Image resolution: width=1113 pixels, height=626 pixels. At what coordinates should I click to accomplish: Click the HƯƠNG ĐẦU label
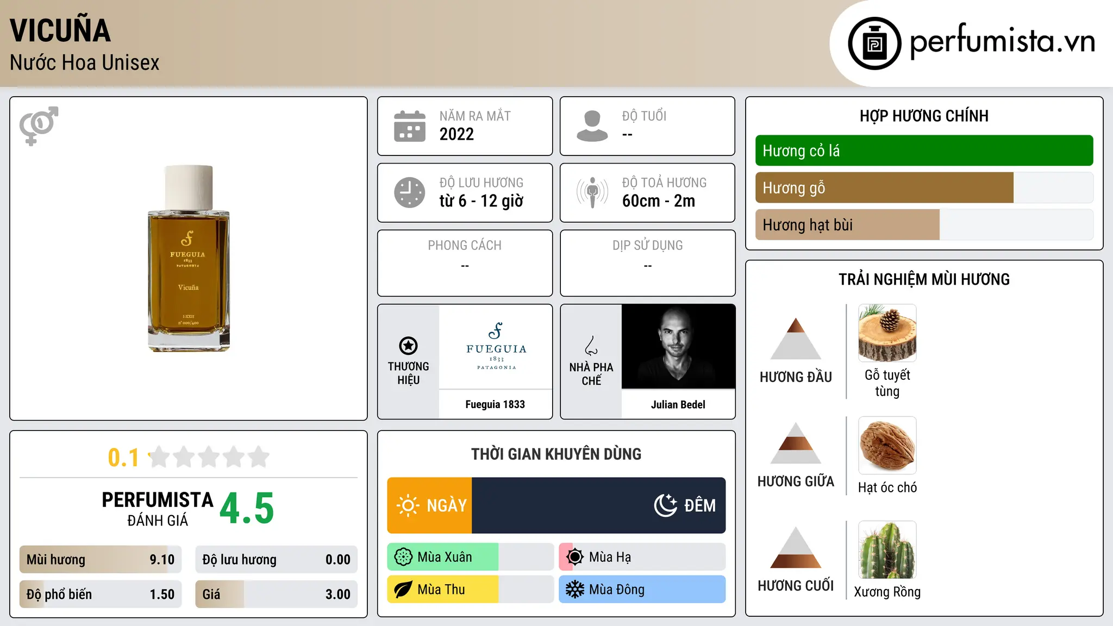[796, 377]
